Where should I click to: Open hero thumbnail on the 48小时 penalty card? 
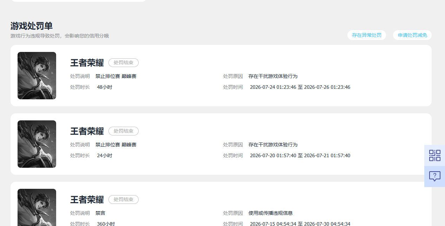click(37, 76)
